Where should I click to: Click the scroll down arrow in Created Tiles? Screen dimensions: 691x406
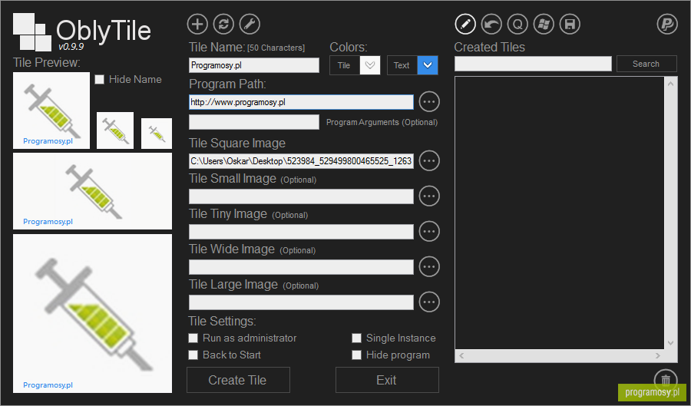click(670, 343)
